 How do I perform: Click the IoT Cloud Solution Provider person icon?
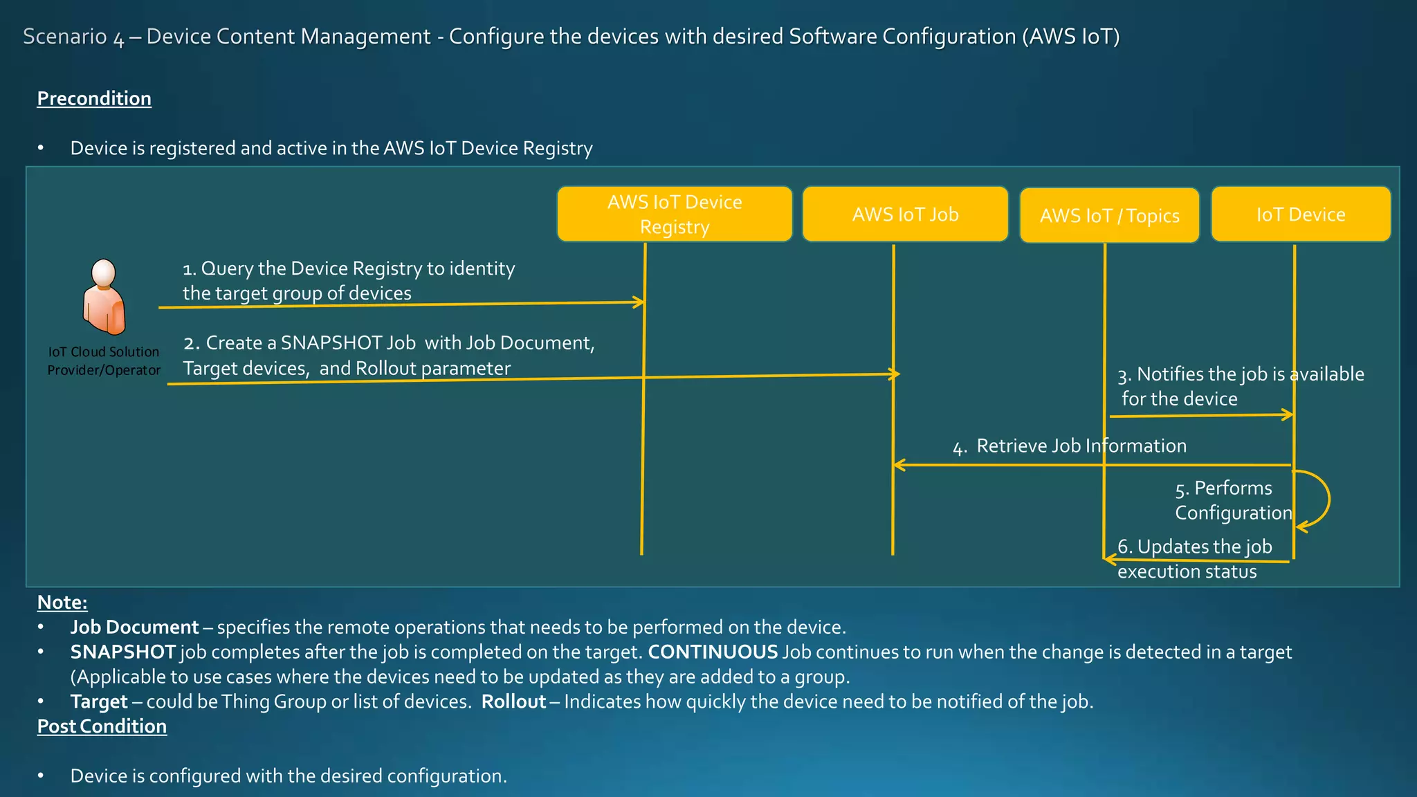coord(104,297)
